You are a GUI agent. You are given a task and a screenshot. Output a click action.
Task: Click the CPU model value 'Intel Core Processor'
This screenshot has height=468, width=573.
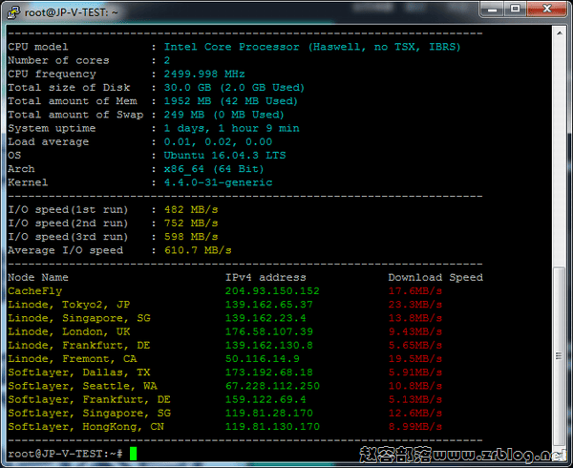232,47
